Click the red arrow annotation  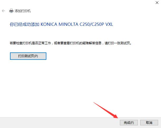106,110
